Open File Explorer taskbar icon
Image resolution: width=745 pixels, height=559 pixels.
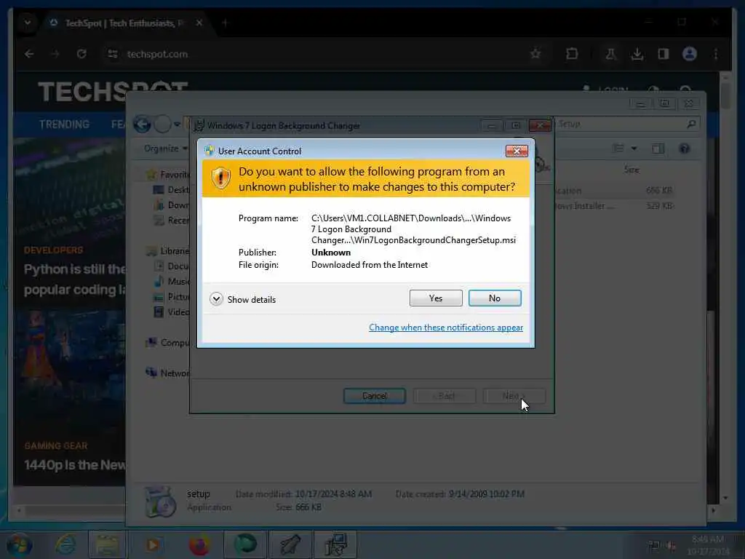[107, 544]
